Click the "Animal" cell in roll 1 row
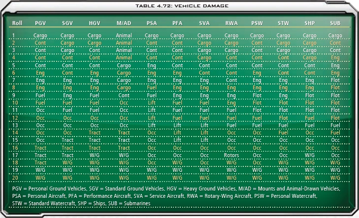 (124, 35)
